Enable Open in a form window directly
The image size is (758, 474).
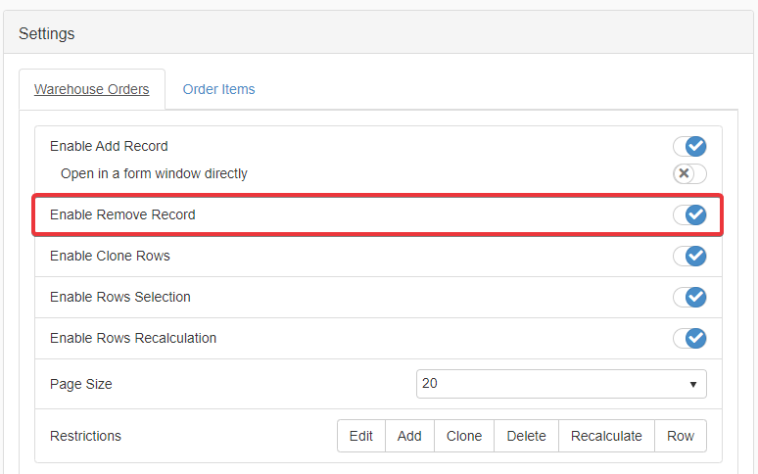point(689,173)
